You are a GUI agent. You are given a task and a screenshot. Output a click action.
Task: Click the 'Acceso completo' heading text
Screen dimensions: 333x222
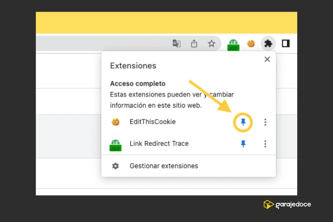click(x=138, y=84)
